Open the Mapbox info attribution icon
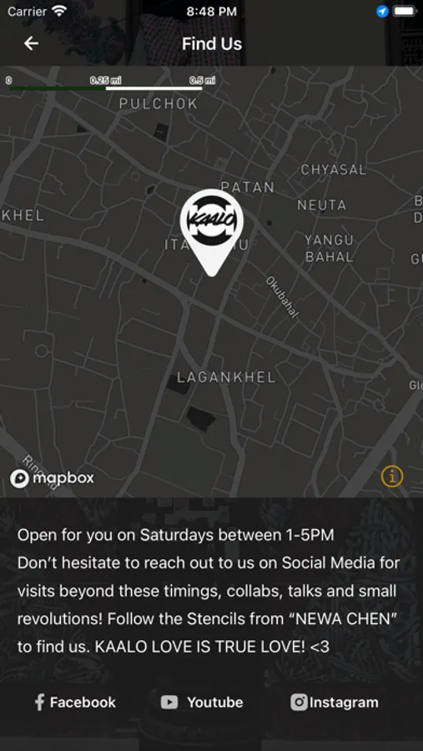 pyautogui.click(x=392, y=476)
